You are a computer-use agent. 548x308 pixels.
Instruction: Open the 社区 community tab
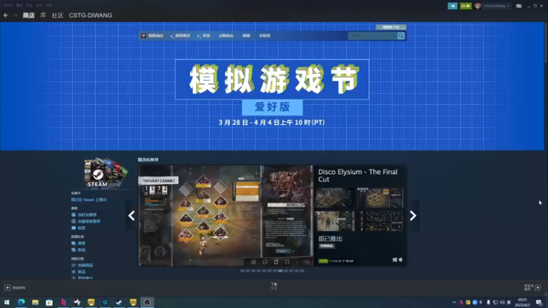(58, 15)
